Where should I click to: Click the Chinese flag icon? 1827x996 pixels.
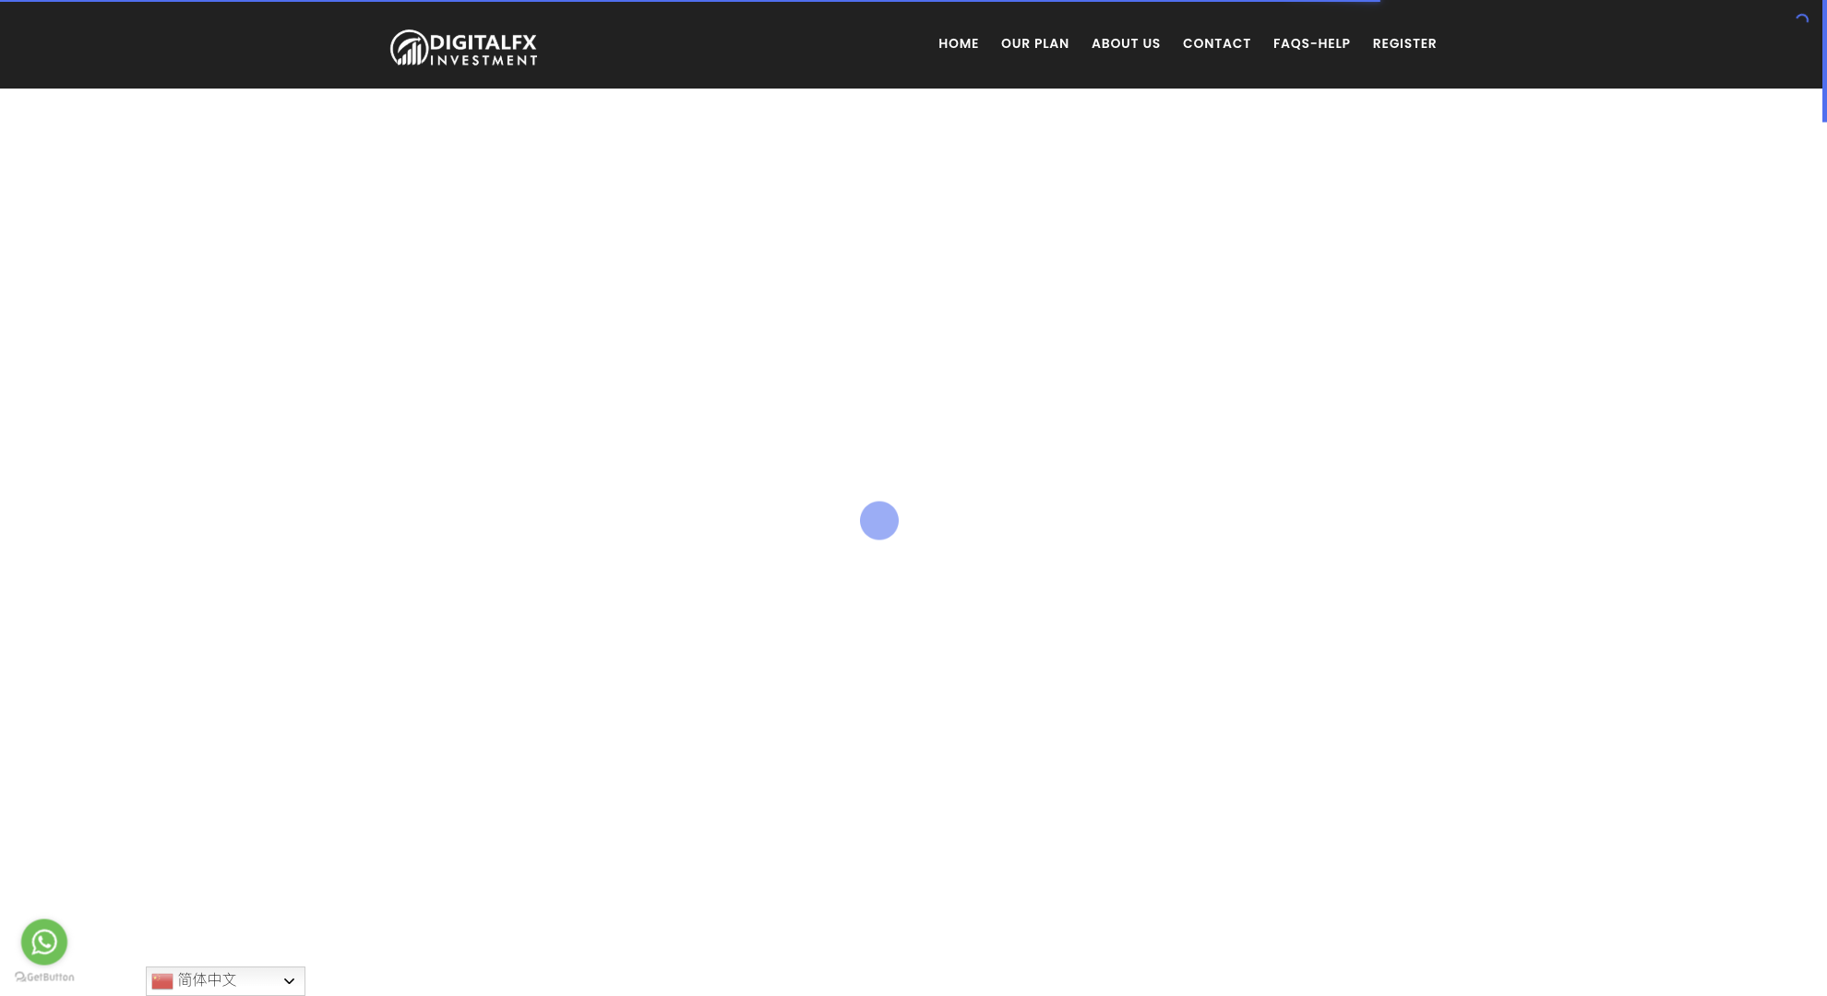pos(162,980)
